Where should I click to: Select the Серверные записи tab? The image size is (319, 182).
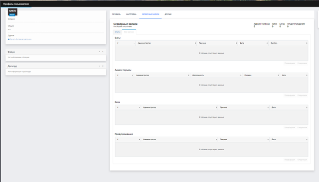[151, 14]
